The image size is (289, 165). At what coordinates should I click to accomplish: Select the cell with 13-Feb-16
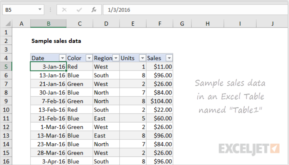[48, 110]
